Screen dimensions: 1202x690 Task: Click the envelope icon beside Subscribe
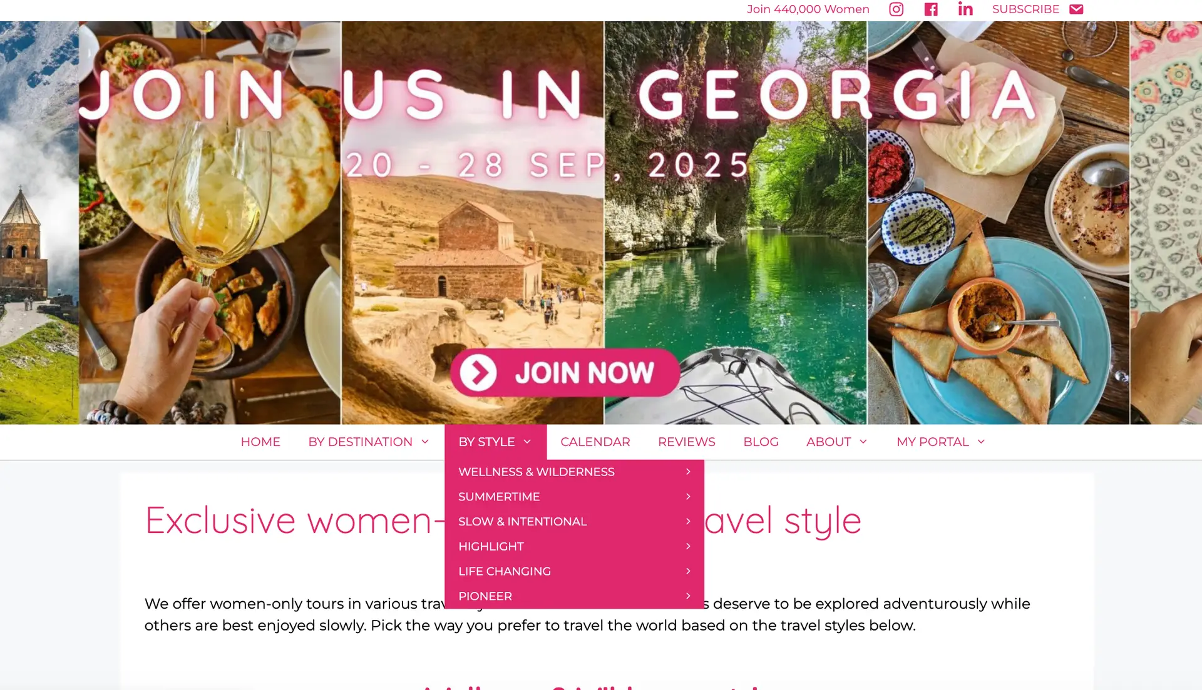[1076, 9]
